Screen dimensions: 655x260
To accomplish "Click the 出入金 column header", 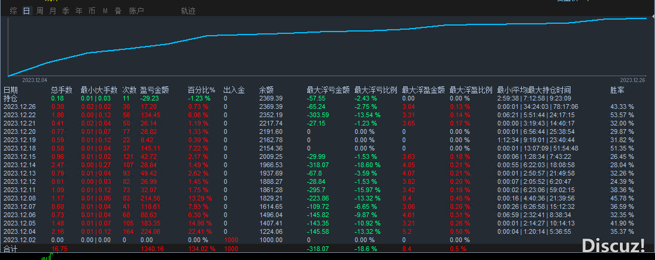I will tap(234, 90).
